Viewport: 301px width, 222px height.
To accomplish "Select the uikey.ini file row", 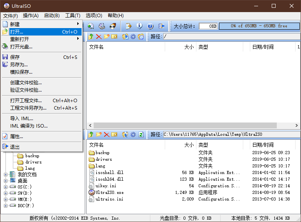I will point(193,186).
